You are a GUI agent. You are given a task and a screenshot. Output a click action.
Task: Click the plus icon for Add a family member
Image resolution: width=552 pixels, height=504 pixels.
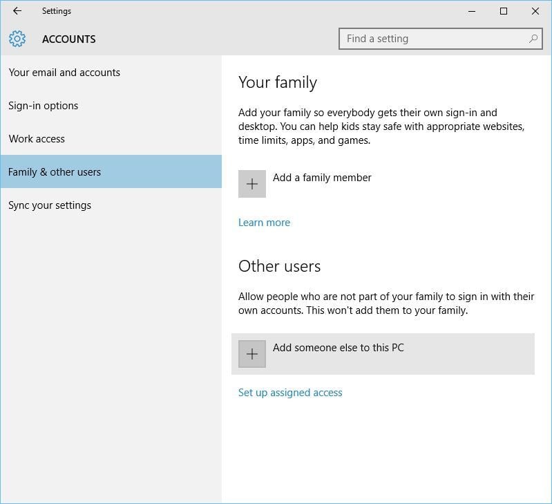[x=252, y=184]
